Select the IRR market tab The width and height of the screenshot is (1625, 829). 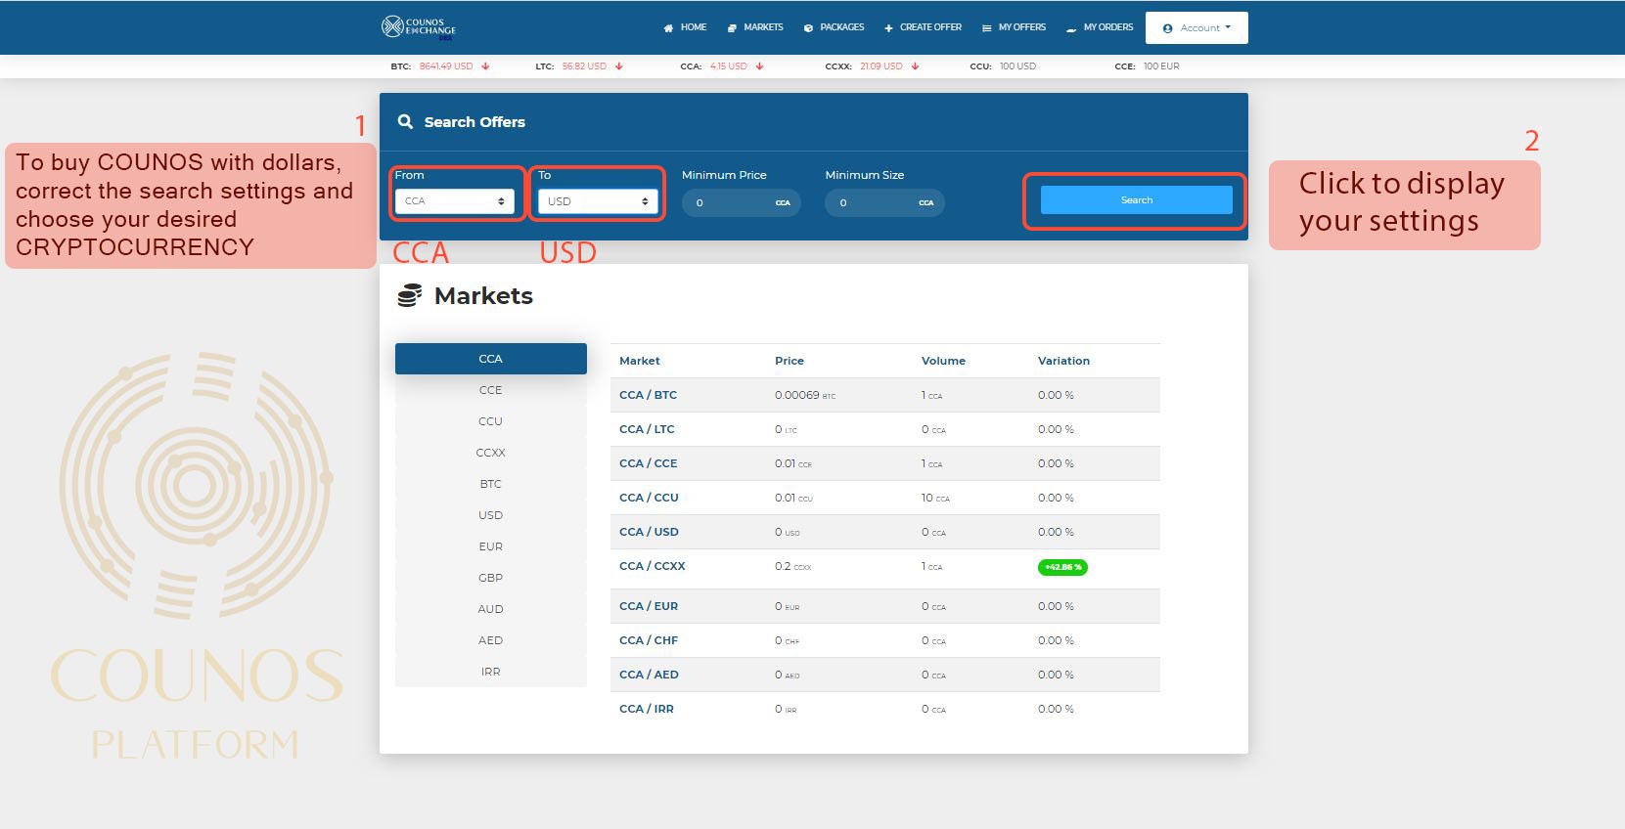(x=491, y=672)
